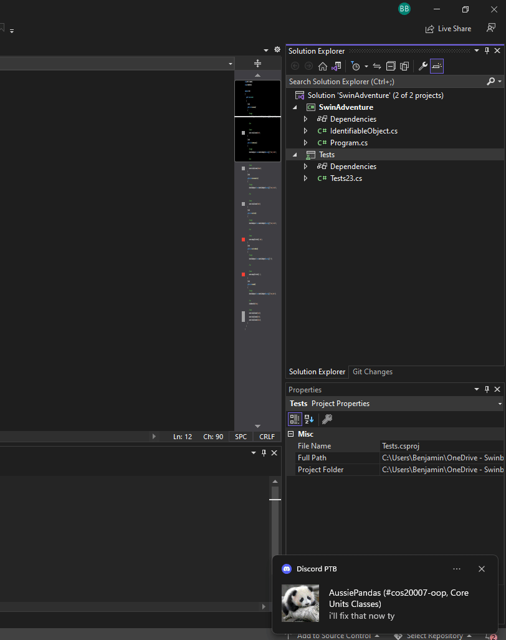Open Live Share
Screen dimensions: 506x640
448,29
